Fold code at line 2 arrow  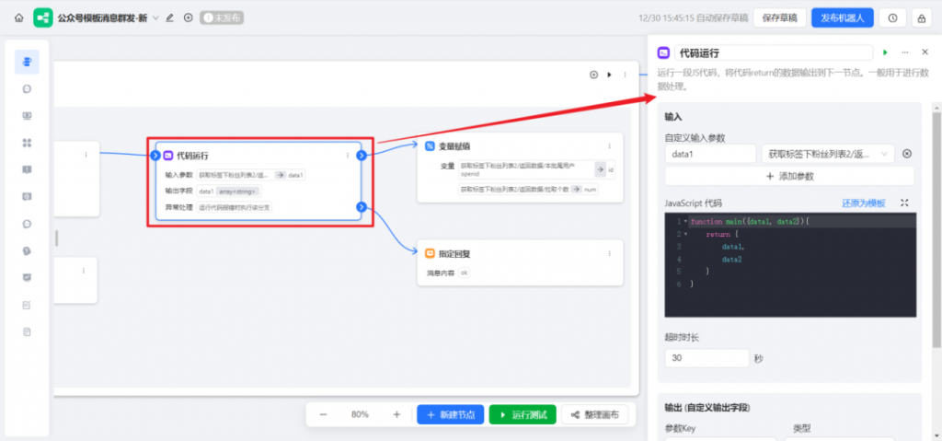point(685,234)
